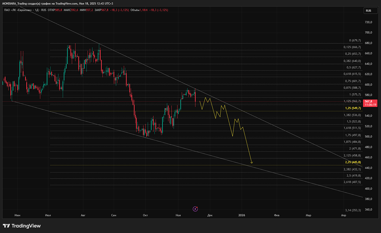The width and height of the screenshot is (381, 233).
Task: Open the TradingView logo at bottom left
Action: coord(22,226)
